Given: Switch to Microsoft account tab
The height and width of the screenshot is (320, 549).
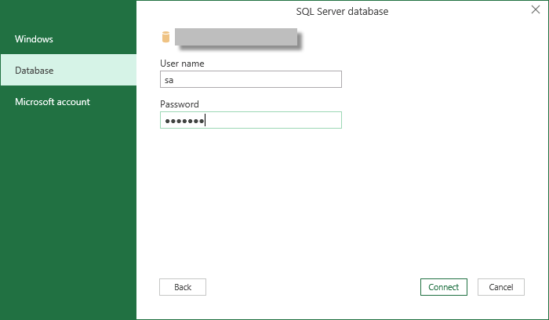Looking at the screenshot, I should (x=68, y=101).
